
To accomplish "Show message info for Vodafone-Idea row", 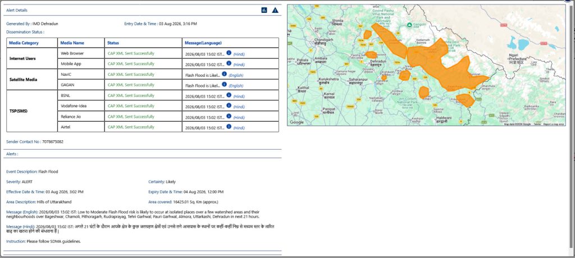I will pyautogui.click(x=229, y=105).
